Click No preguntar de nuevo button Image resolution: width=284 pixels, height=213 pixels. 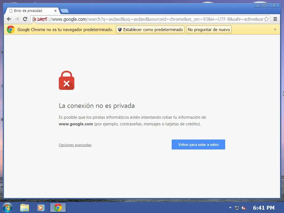209,29
